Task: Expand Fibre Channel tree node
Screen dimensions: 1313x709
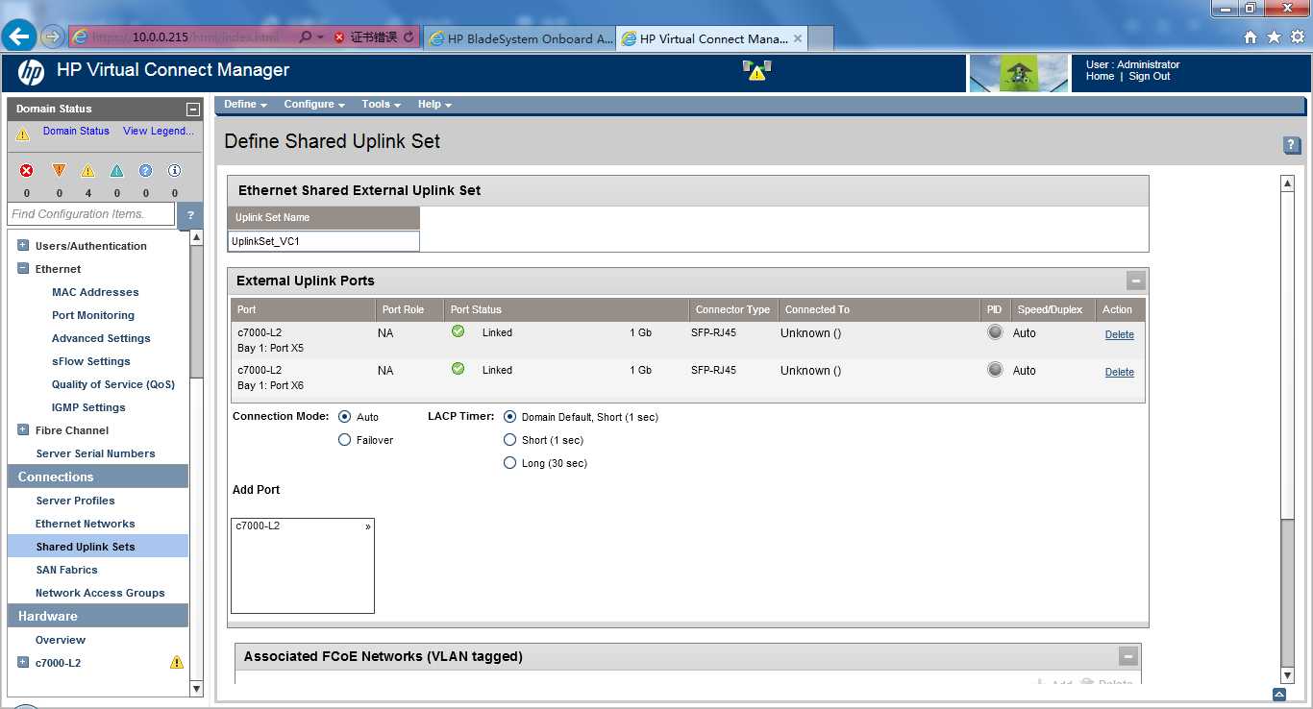Action: pos(23,430)
